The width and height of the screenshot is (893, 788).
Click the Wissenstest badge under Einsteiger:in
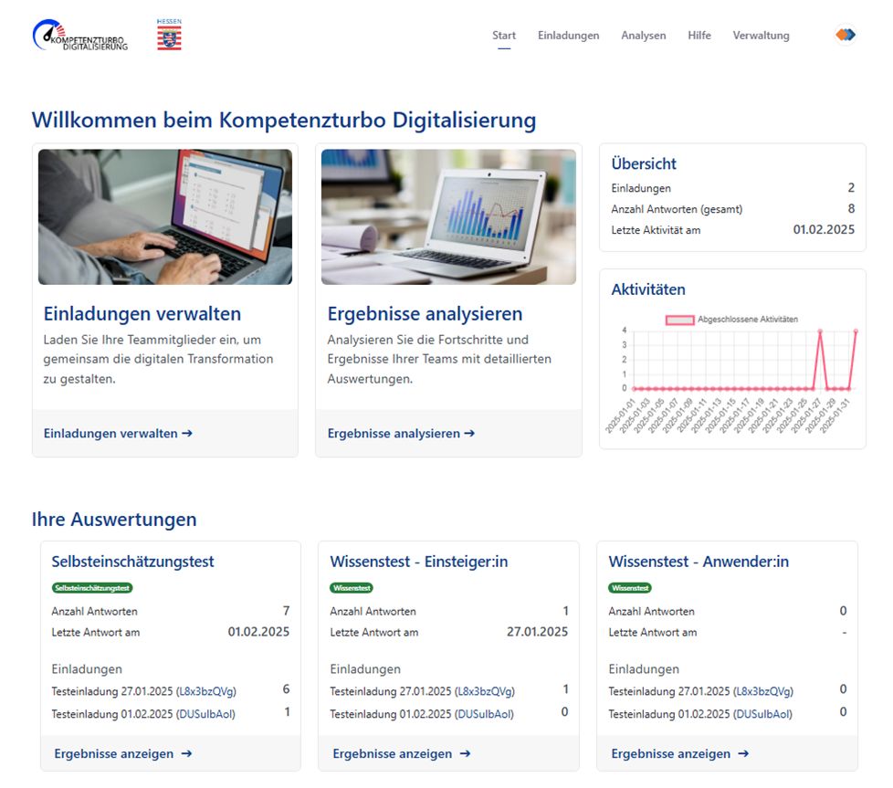tap(352, 588)
